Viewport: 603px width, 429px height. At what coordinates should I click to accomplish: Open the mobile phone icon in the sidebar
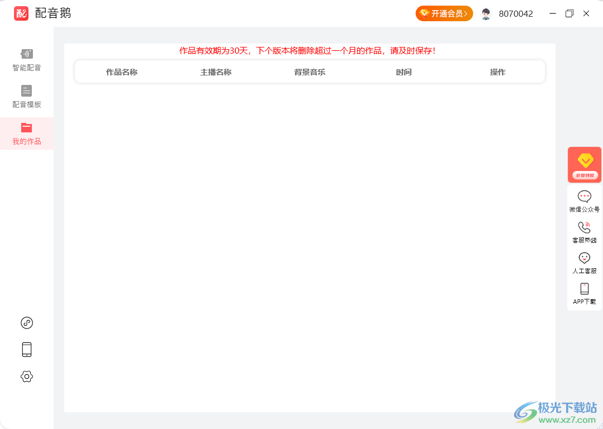(26, 349)
